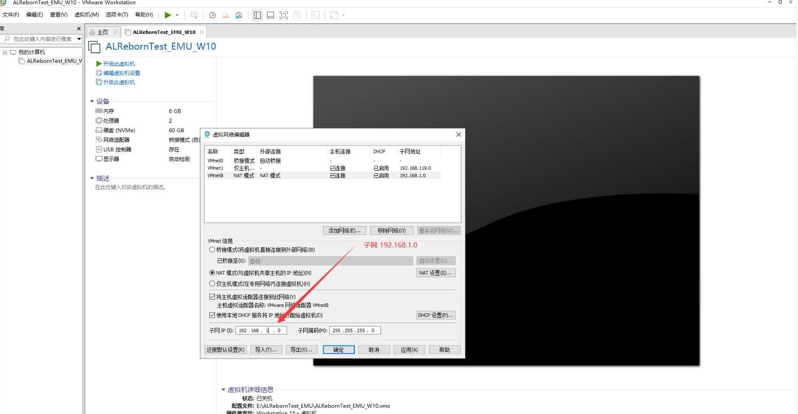Viewport: 798px width, 414px height.
Task: Open the power options arrow beside play icon
Action: point(177,15)
